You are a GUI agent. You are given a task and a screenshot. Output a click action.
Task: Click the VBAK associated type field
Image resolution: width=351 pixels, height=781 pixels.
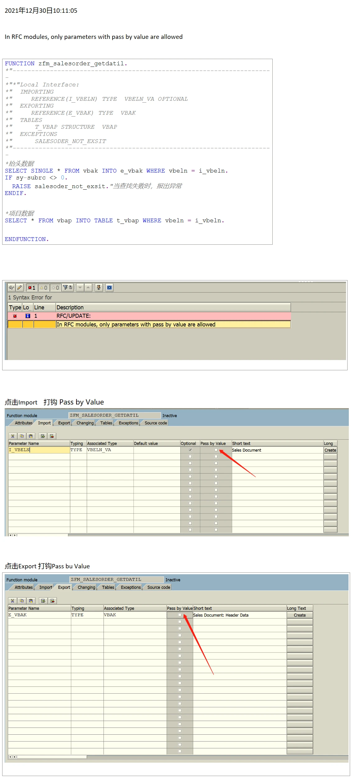[x=135, y=615]
